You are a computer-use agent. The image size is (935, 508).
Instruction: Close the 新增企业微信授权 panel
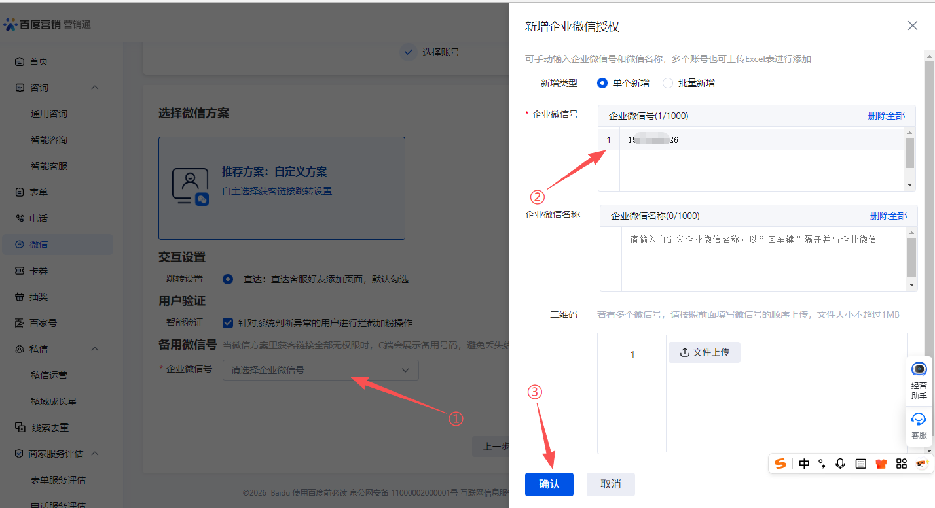912,25
